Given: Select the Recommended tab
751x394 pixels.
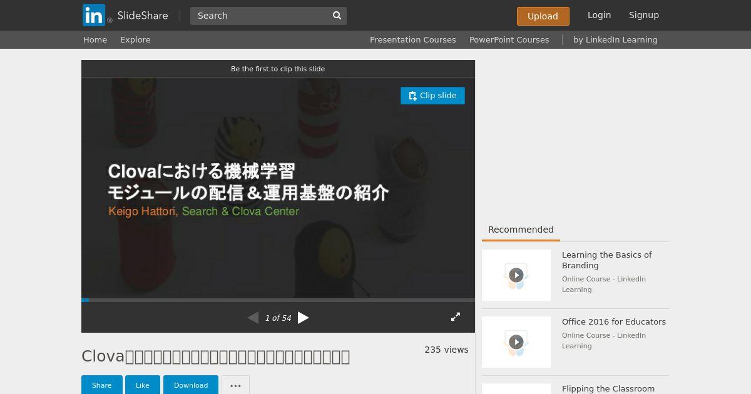Looking at the screenshot, I should (x=521, y=230).
